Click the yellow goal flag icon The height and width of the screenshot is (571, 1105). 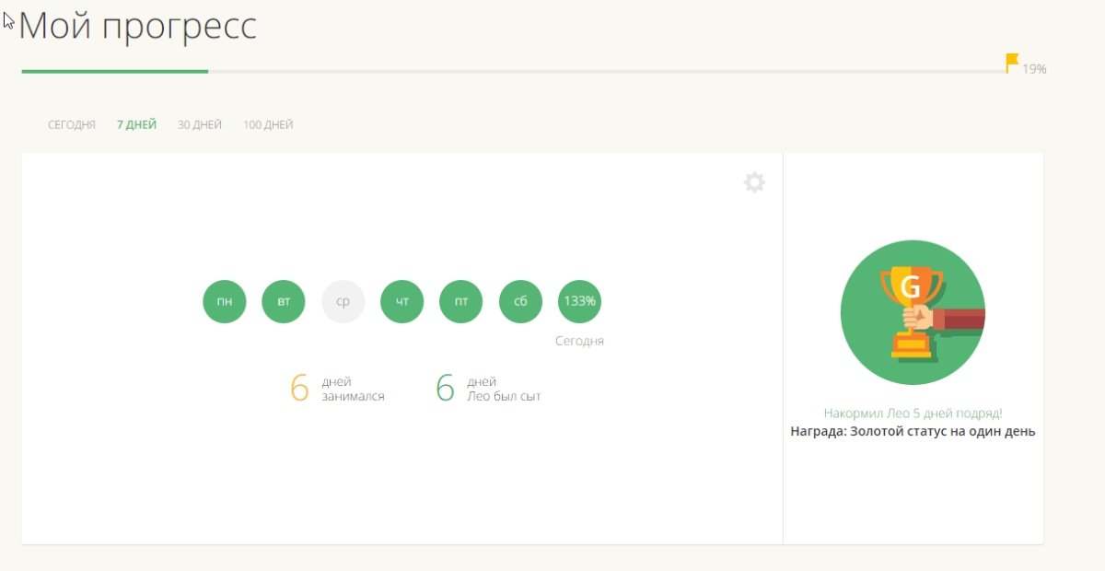tap(1012, 63)
